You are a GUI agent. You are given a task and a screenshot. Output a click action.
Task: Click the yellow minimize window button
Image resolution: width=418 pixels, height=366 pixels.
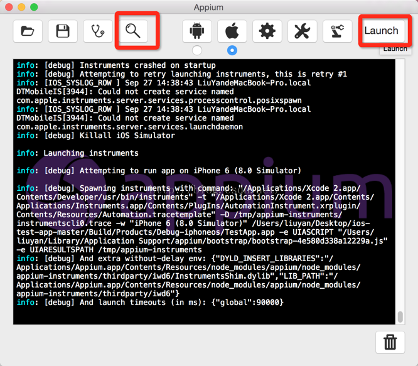click(x=21, y=7)
